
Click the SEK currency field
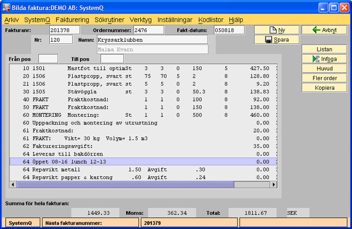tap(298, 213)
